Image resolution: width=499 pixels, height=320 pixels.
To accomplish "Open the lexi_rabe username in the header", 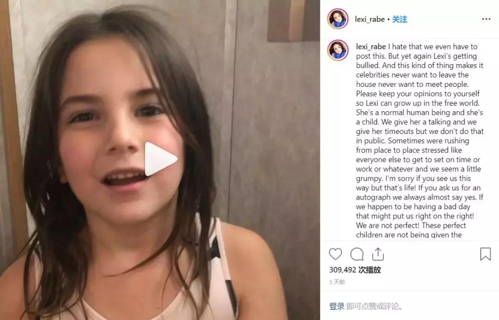I will [370, 19].
